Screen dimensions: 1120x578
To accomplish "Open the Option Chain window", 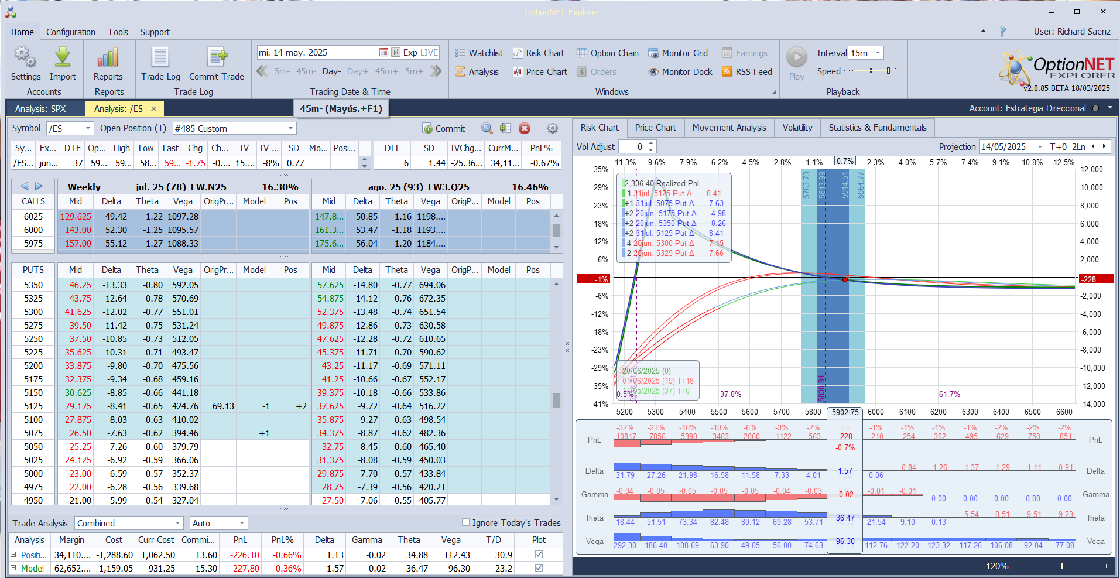I will tap(608, 53).
